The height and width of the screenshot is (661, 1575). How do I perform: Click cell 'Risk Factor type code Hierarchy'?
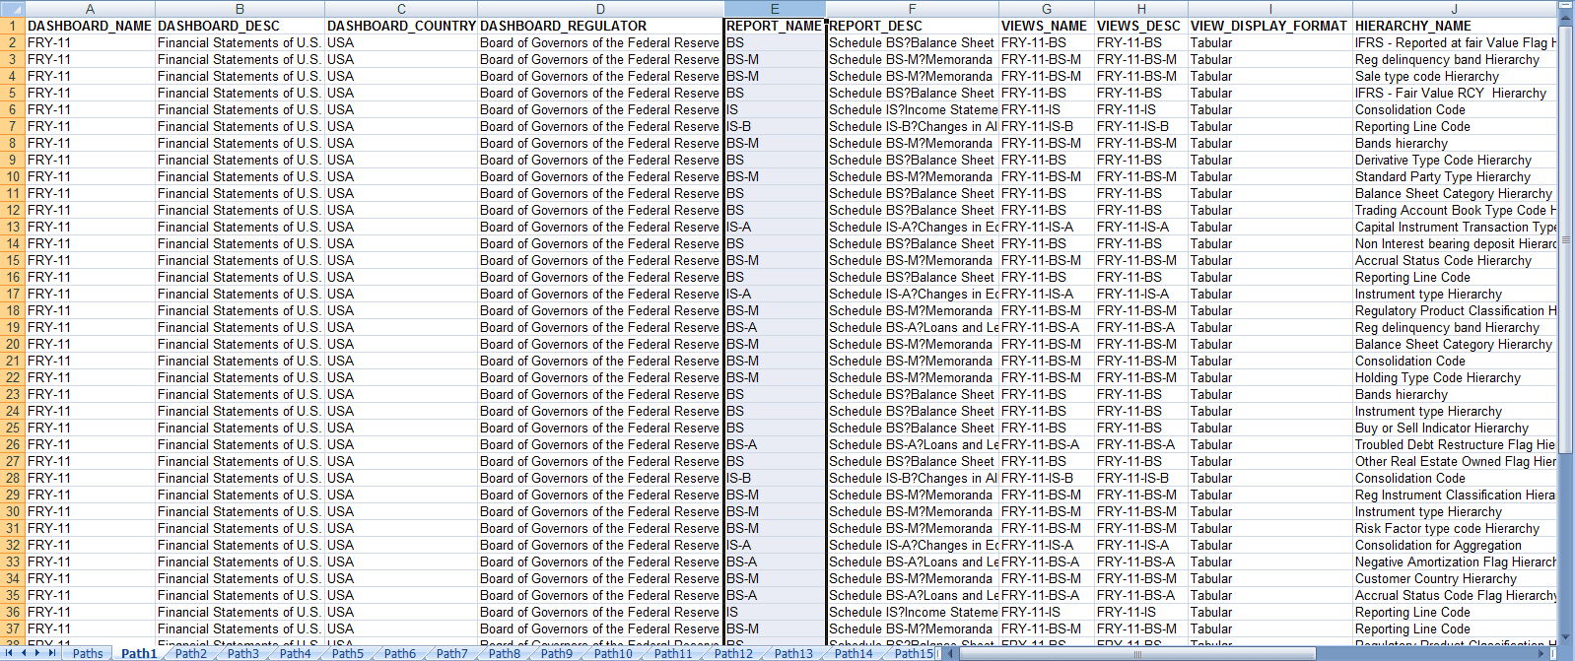[1455, 528]
